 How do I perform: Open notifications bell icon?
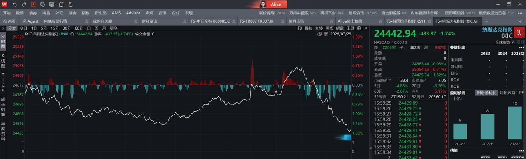click(61, 5)
